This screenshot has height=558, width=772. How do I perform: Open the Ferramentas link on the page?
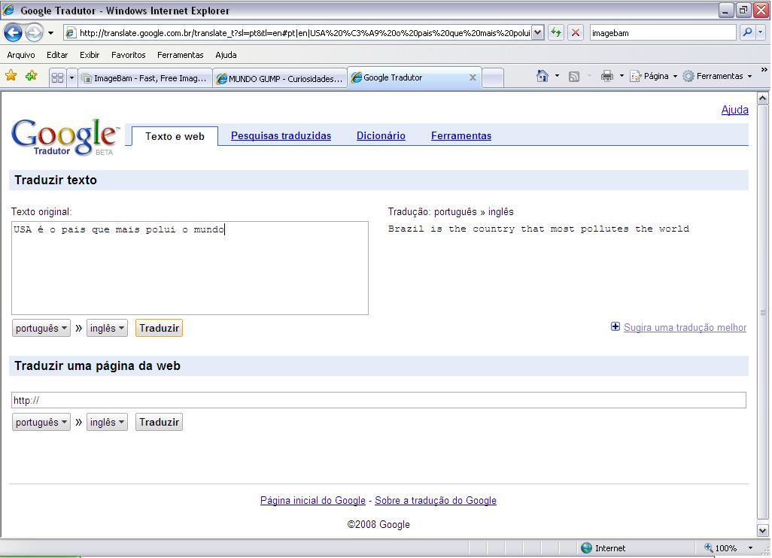pyautogui.click(x=461, y=136)
